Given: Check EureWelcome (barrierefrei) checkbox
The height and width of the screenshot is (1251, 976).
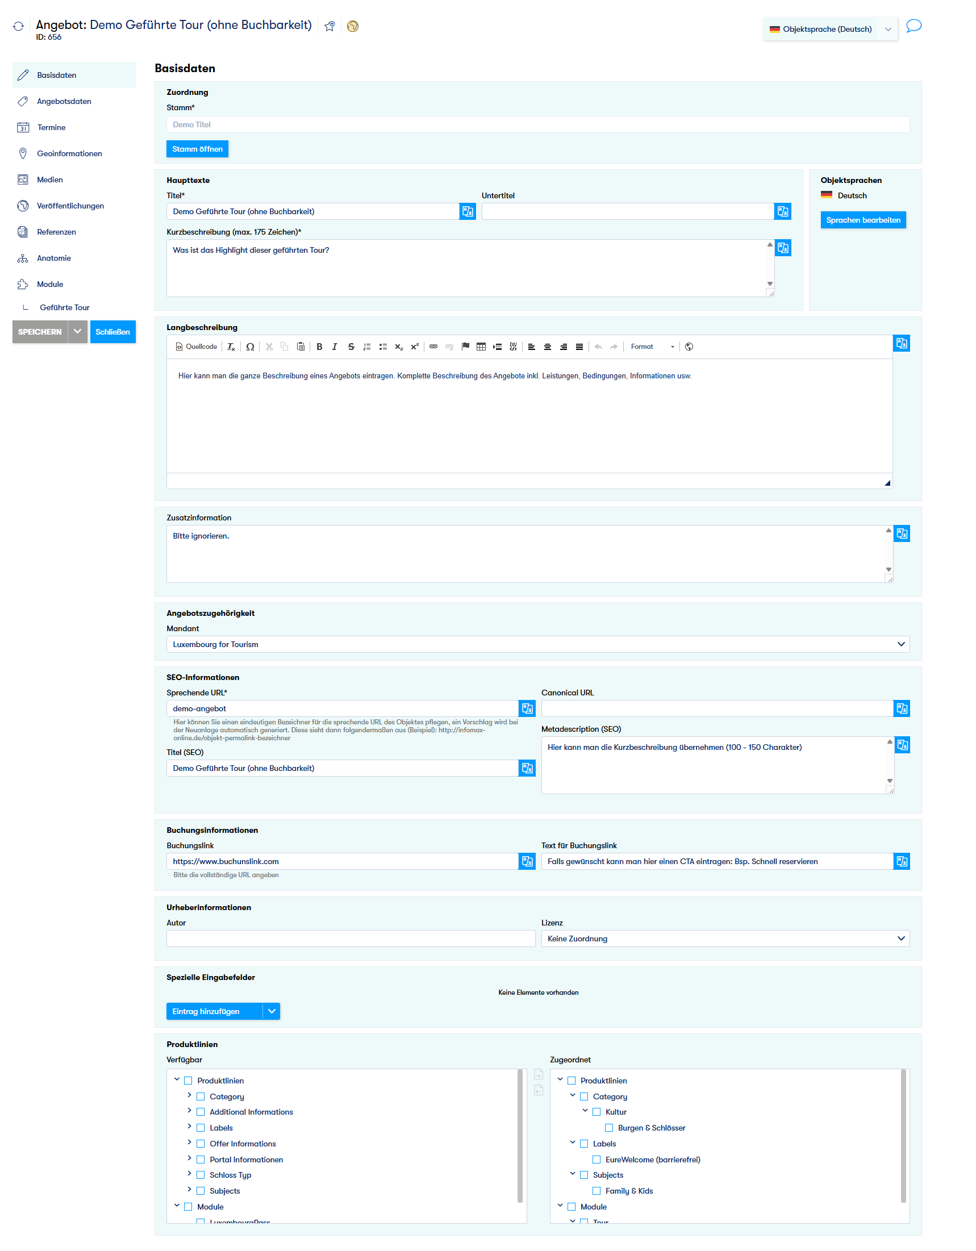Looking at the screenshot, I should (x=597, y=1160).
